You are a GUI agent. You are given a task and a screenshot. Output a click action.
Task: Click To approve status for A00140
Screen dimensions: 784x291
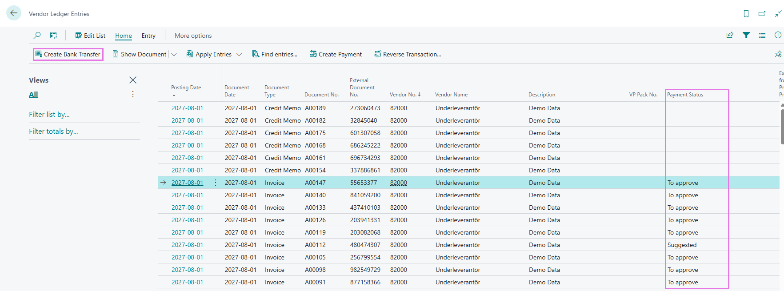[x=683, y=195]
